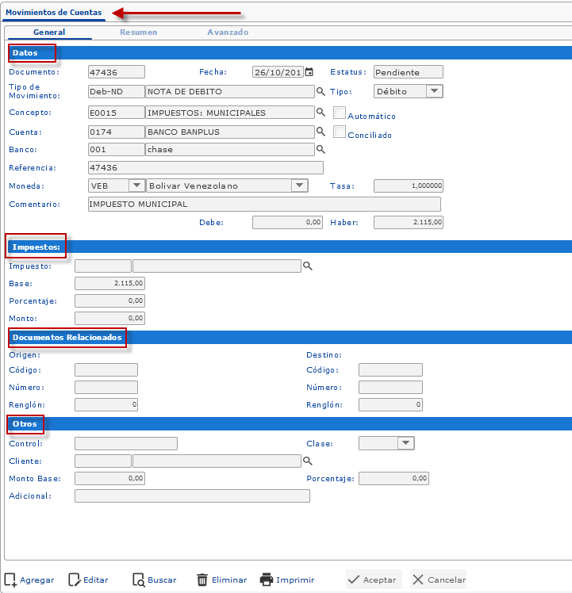Screen dimensions: 572x593
Task: Toggle the Conciliado checkbox
Action: coord(340,132)
